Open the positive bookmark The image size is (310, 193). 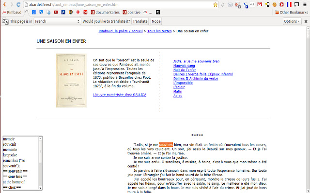131,13
